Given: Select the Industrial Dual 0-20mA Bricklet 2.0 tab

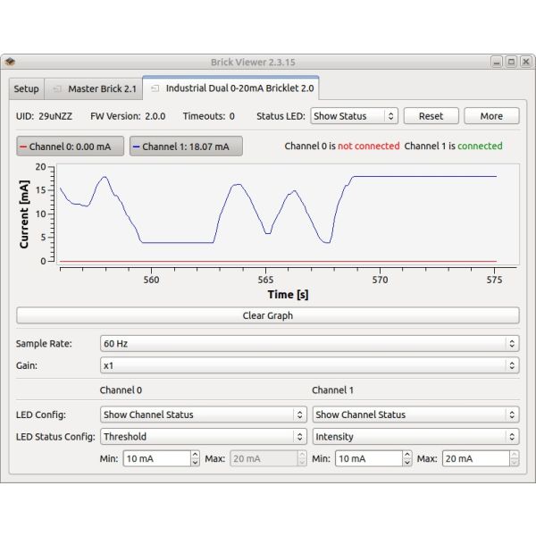Looking at the screenshot, I should (x=230, y=88).
